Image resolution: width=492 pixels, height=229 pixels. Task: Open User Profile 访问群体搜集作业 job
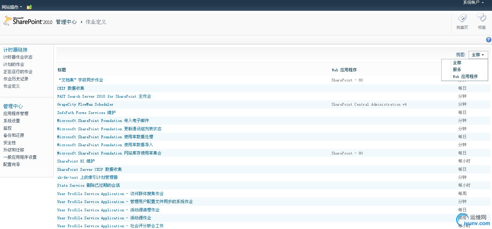click(110, 194)
